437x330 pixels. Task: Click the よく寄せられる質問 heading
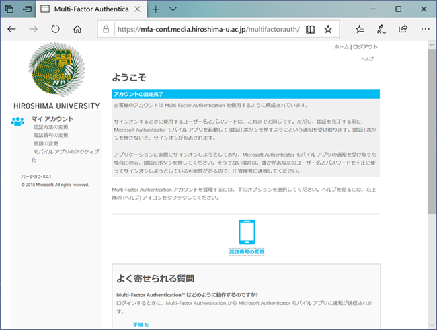pyautogui.click(x=155, y=278)
